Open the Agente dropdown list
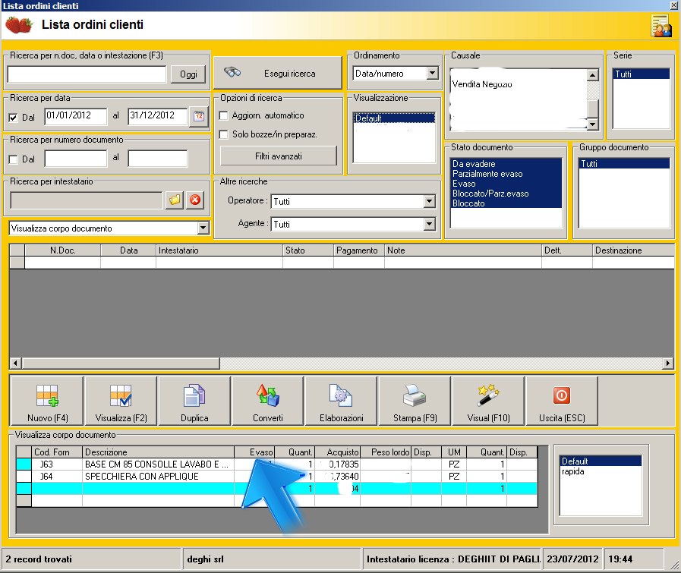 click(430, 225)
